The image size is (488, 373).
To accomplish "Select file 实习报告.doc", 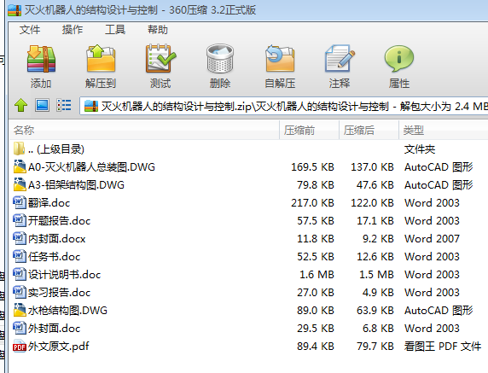I will [x=248, y=293].
